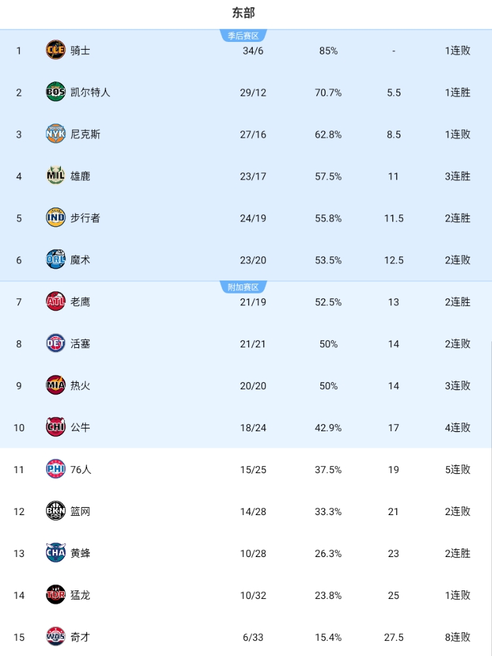Click the Heat MIA team logo
The width and height of the screenshot is (492, 656).
pos(56,385)
